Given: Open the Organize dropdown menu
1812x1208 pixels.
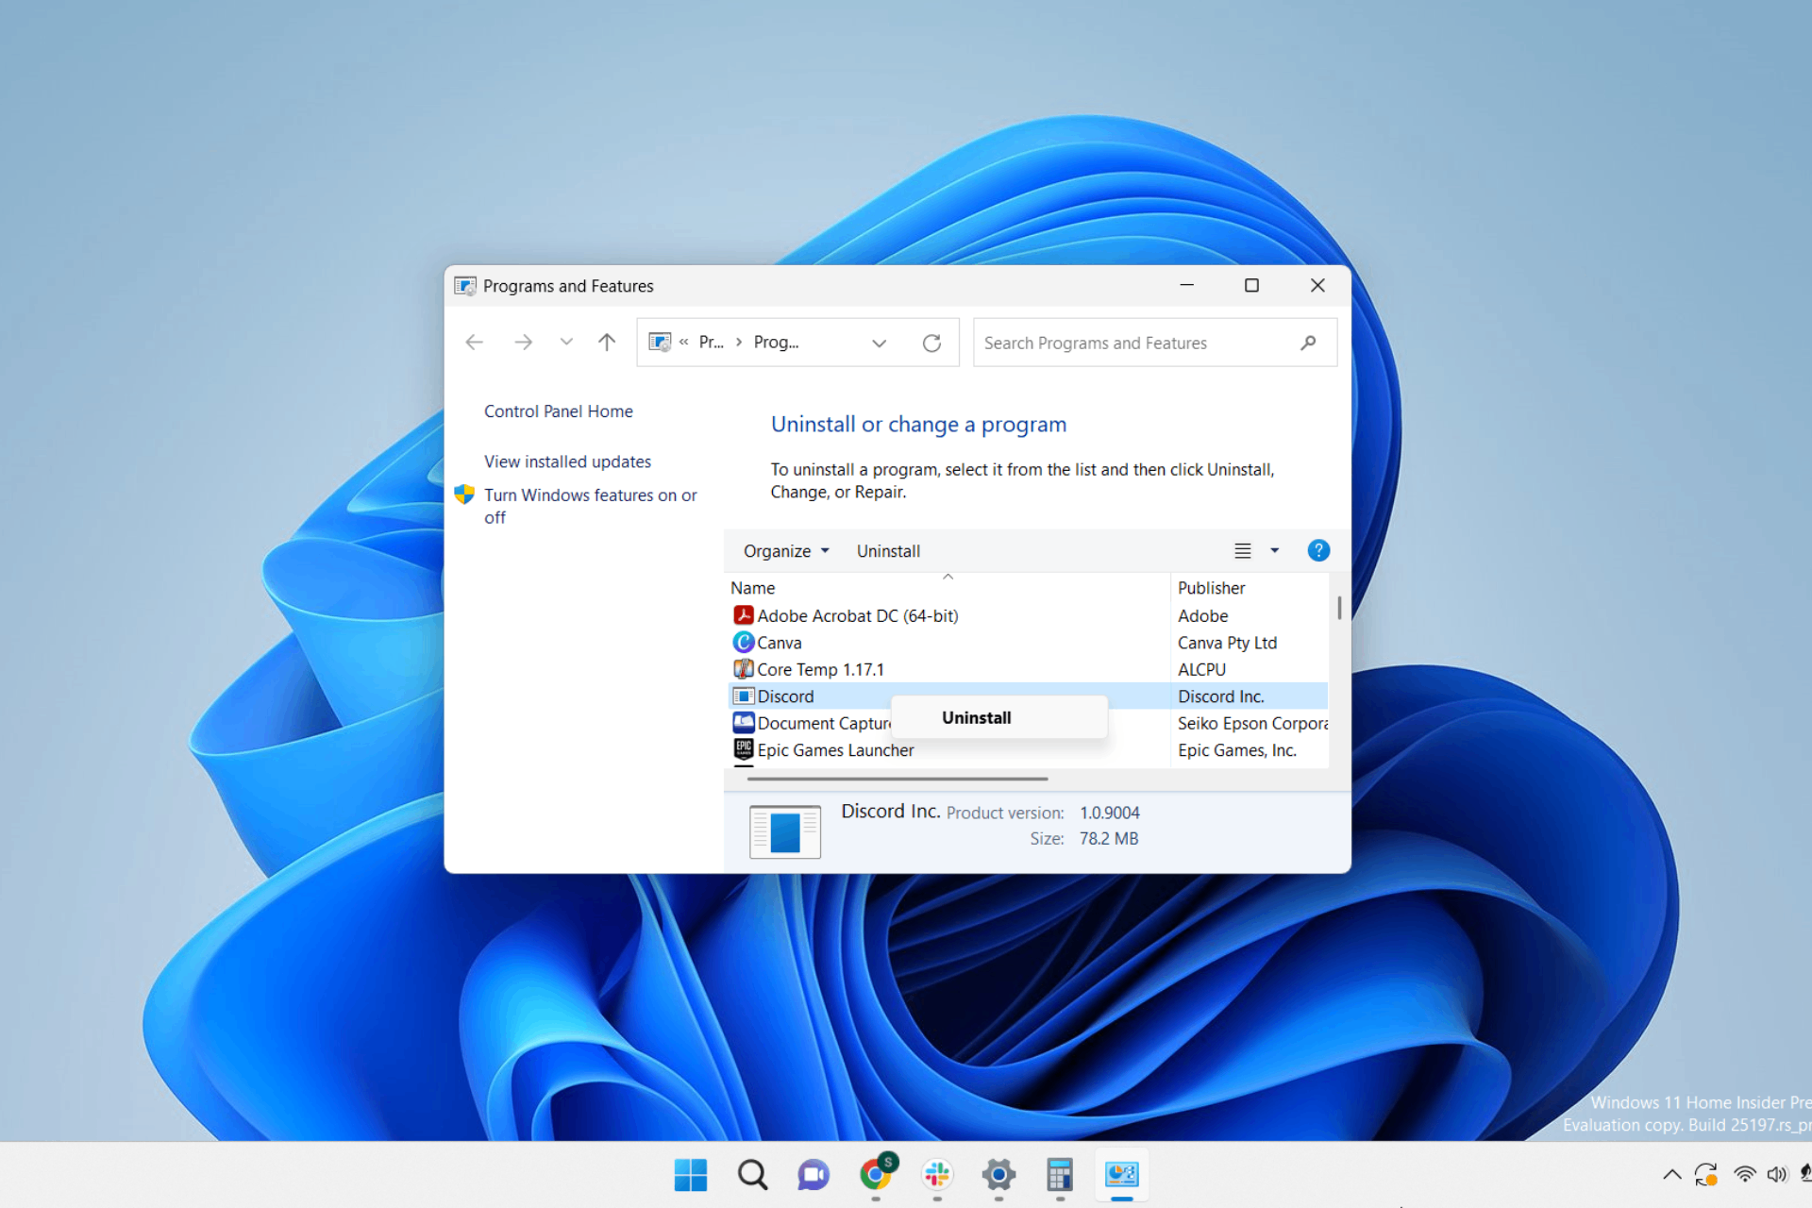Looking at the screenshot, I should [784, 550].
